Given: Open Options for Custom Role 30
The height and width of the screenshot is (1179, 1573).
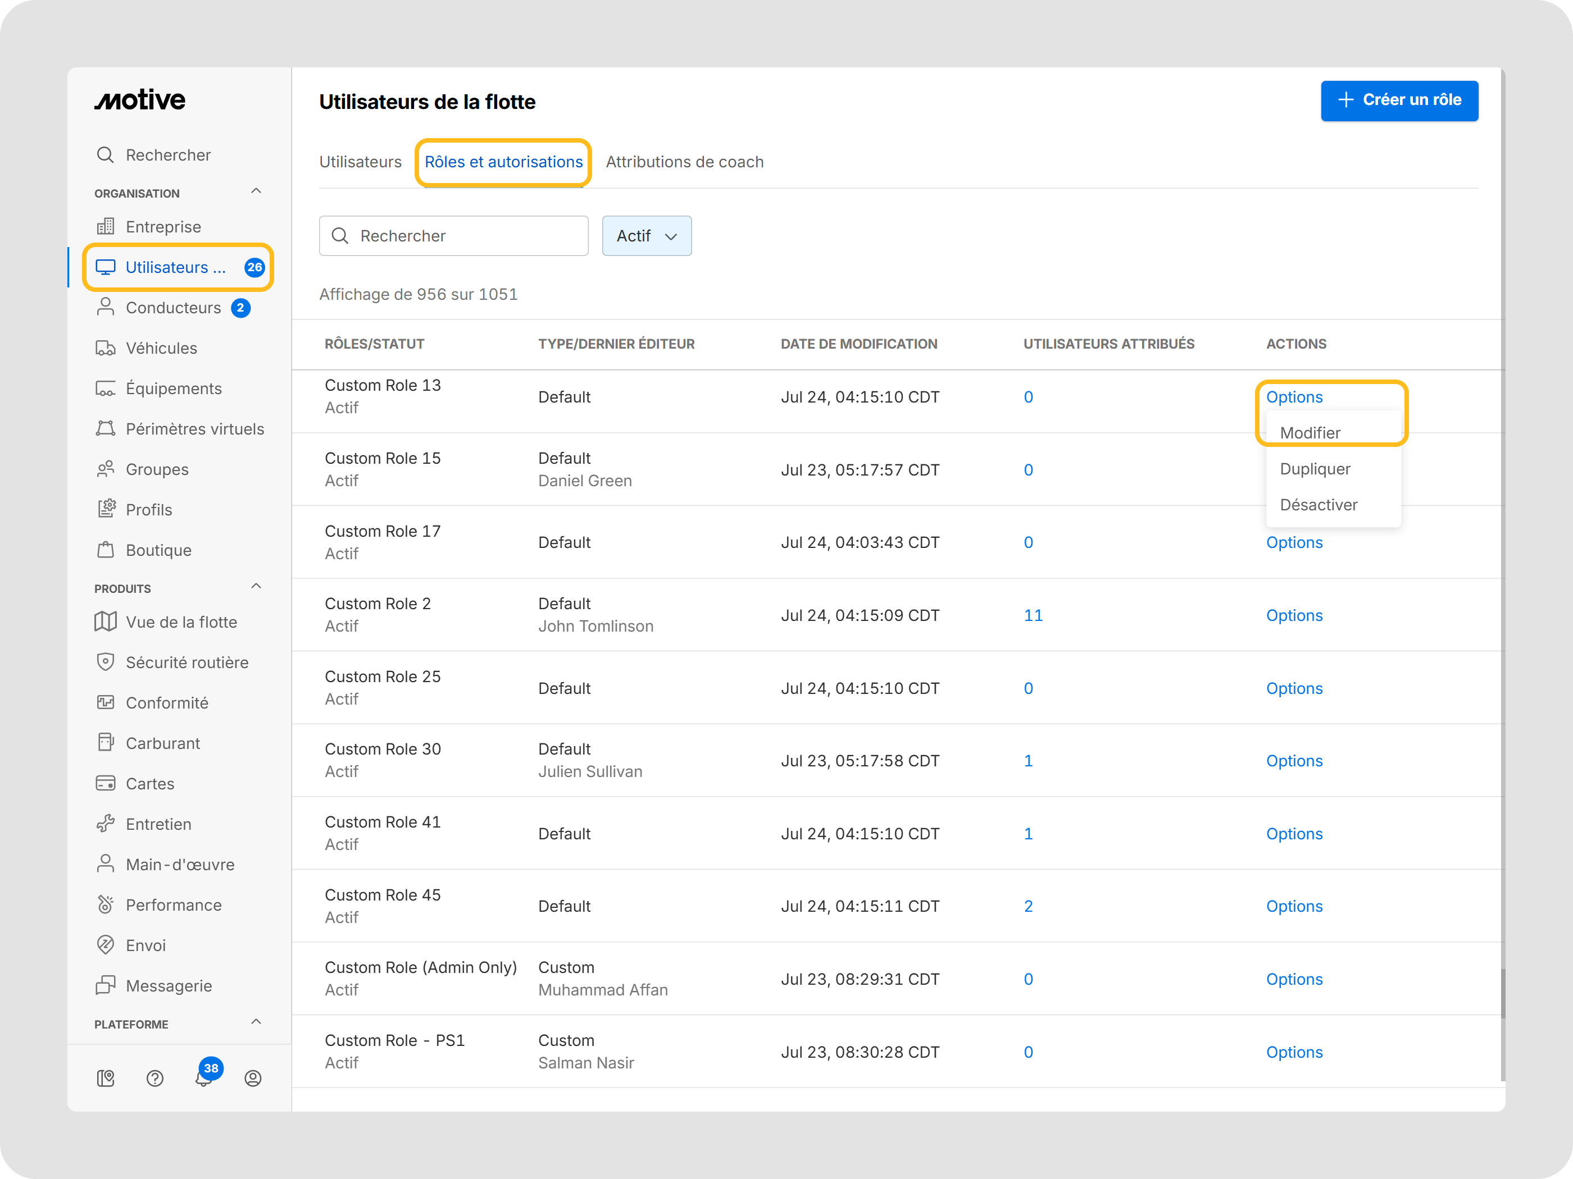Looking at the screenshot, I should pyautogui.click(x=1294, y=760).
